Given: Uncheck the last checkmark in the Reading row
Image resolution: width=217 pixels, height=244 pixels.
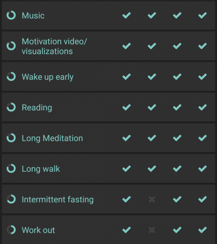Looking at the screenshot, I should coord(202,107).
